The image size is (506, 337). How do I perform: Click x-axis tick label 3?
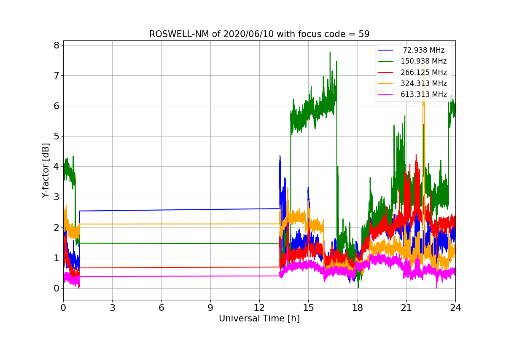(112, 308)
